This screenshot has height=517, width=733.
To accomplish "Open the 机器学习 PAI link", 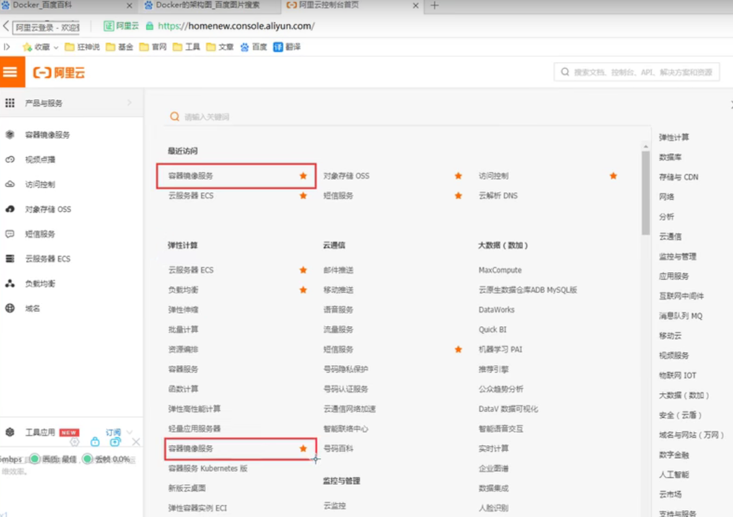I will [x=500, y=349].
